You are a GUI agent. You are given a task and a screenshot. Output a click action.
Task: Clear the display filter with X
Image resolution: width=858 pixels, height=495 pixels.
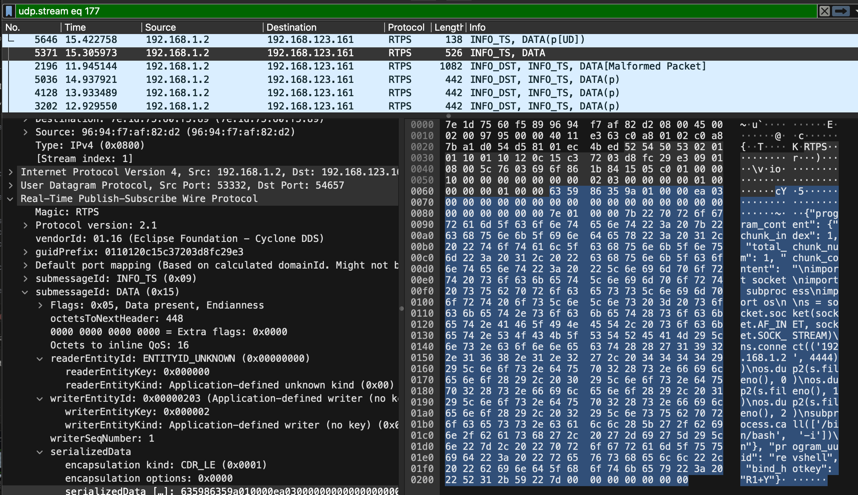click(824, 11)
